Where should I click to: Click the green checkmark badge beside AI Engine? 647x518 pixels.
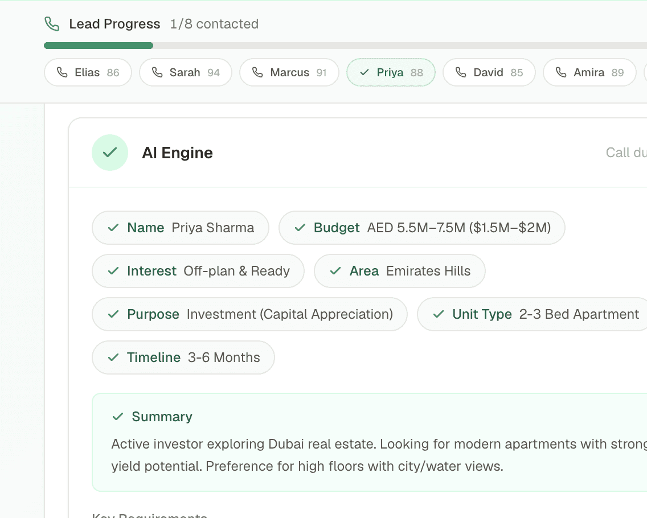point(110,153)
